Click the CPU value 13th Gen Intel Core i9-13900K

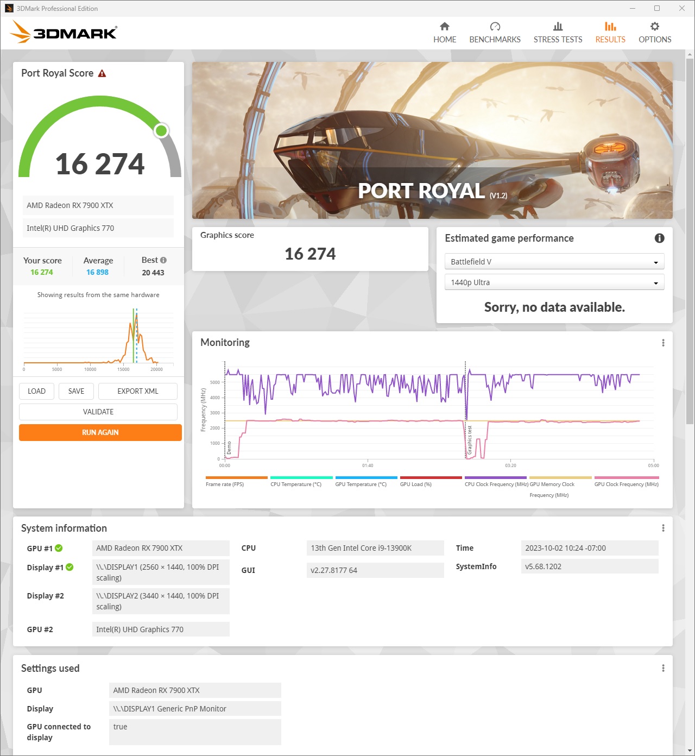tap(375, 548)
